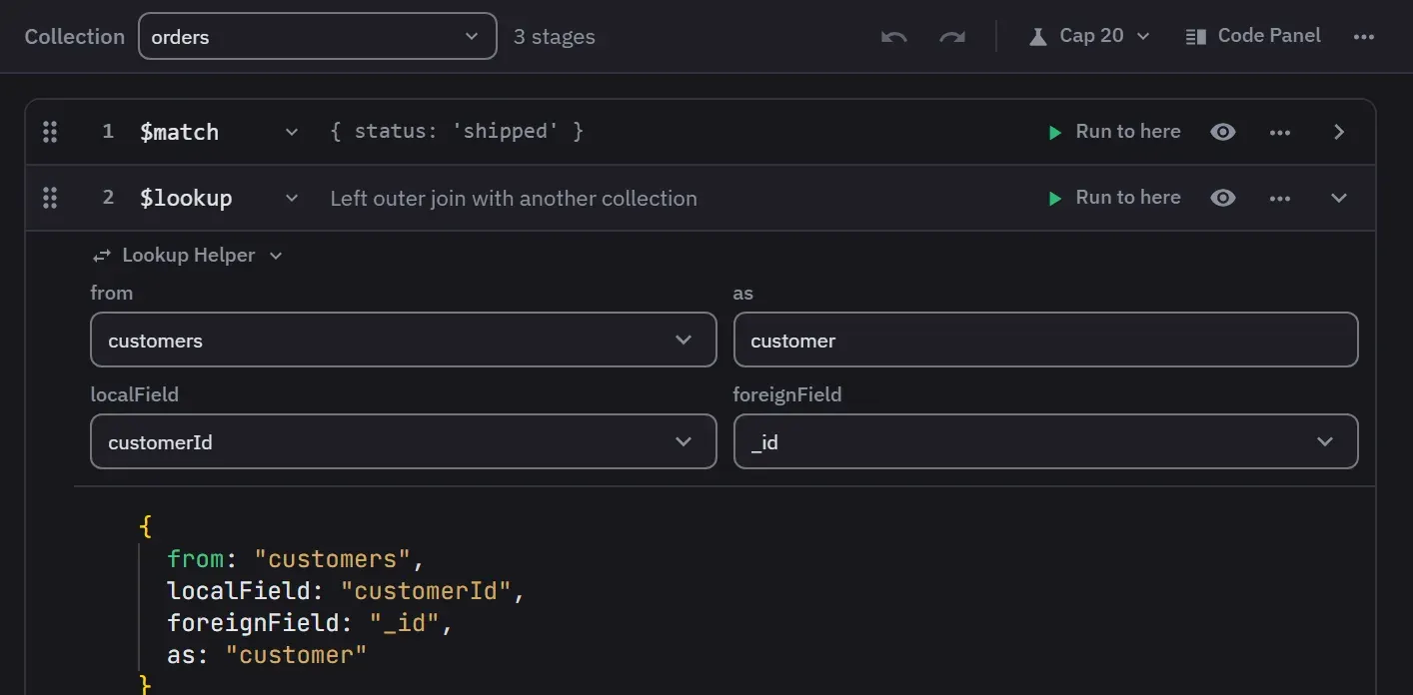
Task: Open more options for the $match stage
Action: [x=1280, y=132]
